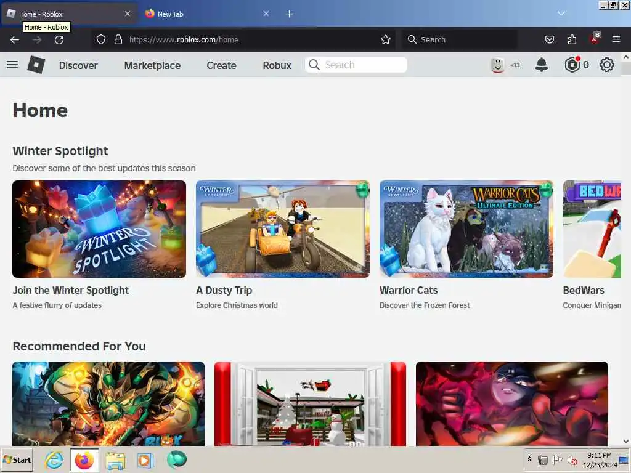Click the page scrollbar up arrow
631x473 pixels.
point(626,57)
